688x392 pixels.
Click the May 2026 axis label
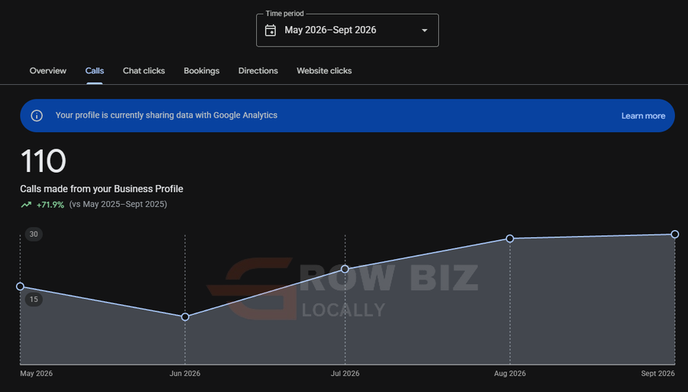click(x=37, y=374)
